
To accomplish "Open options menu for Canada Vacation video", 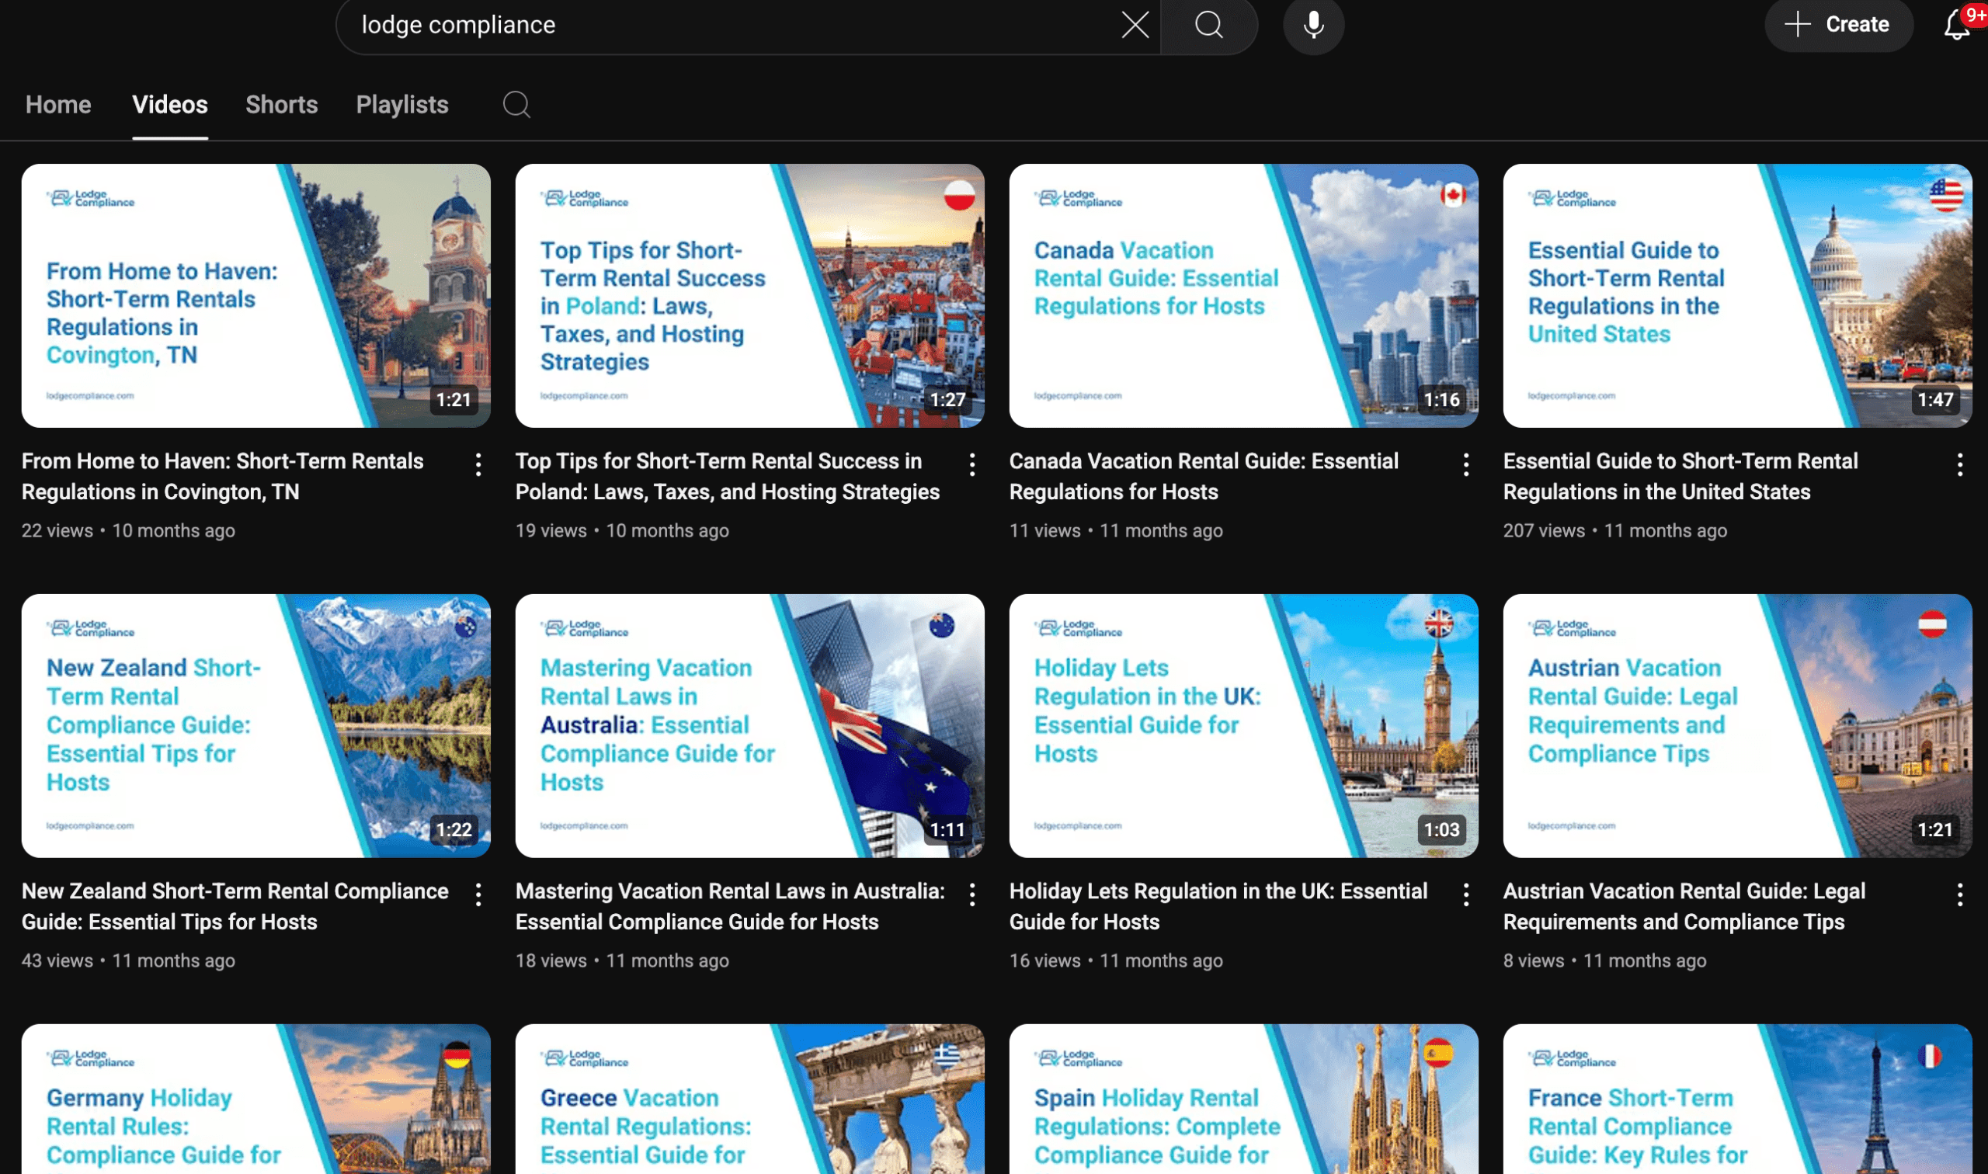I will click(x=1465, y=464).
